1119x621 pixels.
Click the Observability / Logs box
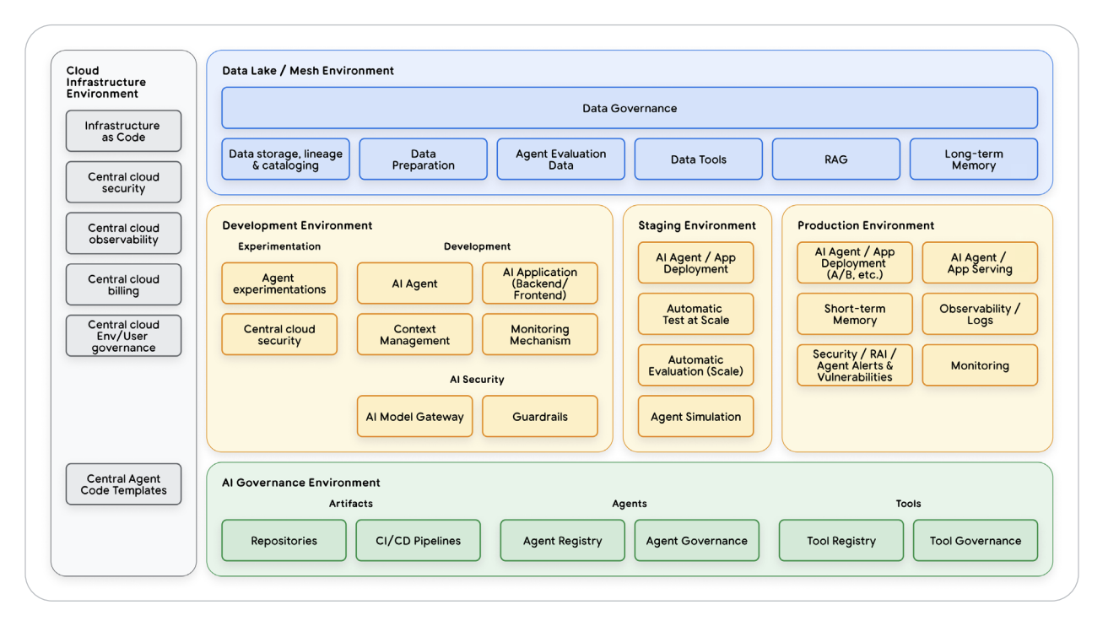(x=980, y=314)
